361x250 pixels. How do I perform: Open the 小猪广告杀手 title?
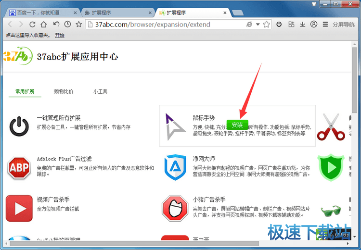click(x=209, y=200)
